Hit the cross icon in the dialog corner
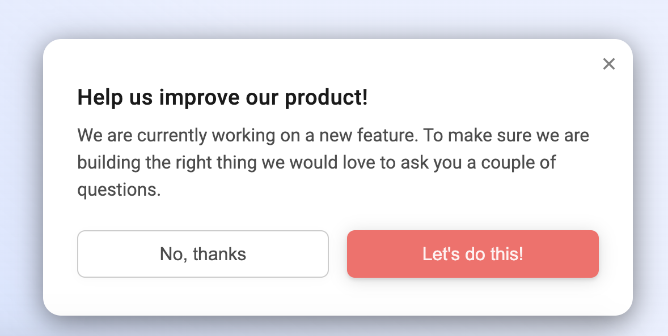 pyautogui.click(x=608, y=64)
